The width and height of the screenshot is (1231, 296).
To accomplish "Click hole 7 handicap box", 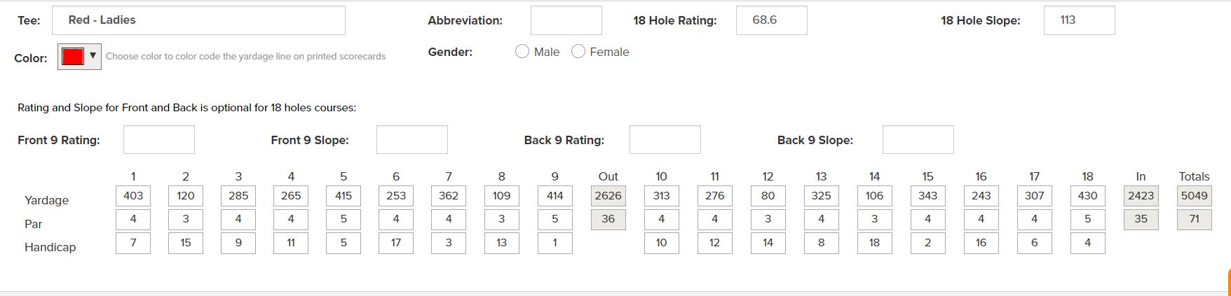I will (x=449, y=243).
